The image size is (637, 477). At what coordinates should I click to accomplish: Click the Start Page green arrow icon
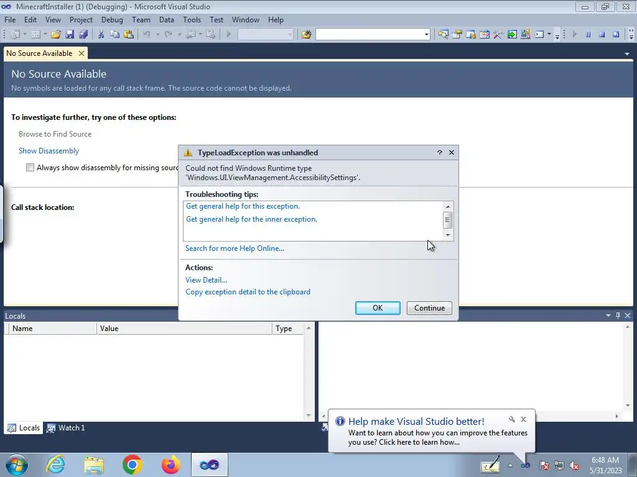(x=512, y=35)
